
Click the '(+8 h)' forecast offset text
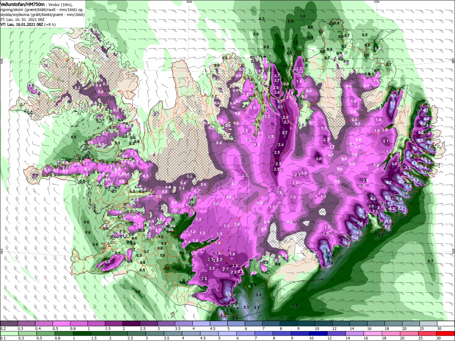(50, 25)
